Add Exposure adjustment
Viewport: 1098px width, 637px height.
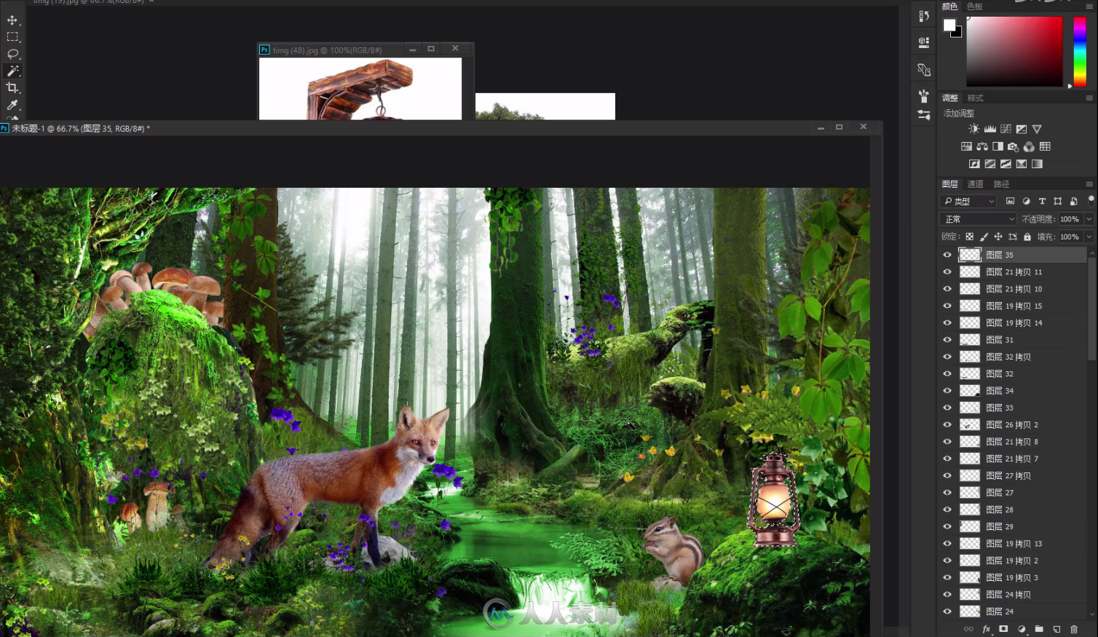click(1022, 129)
